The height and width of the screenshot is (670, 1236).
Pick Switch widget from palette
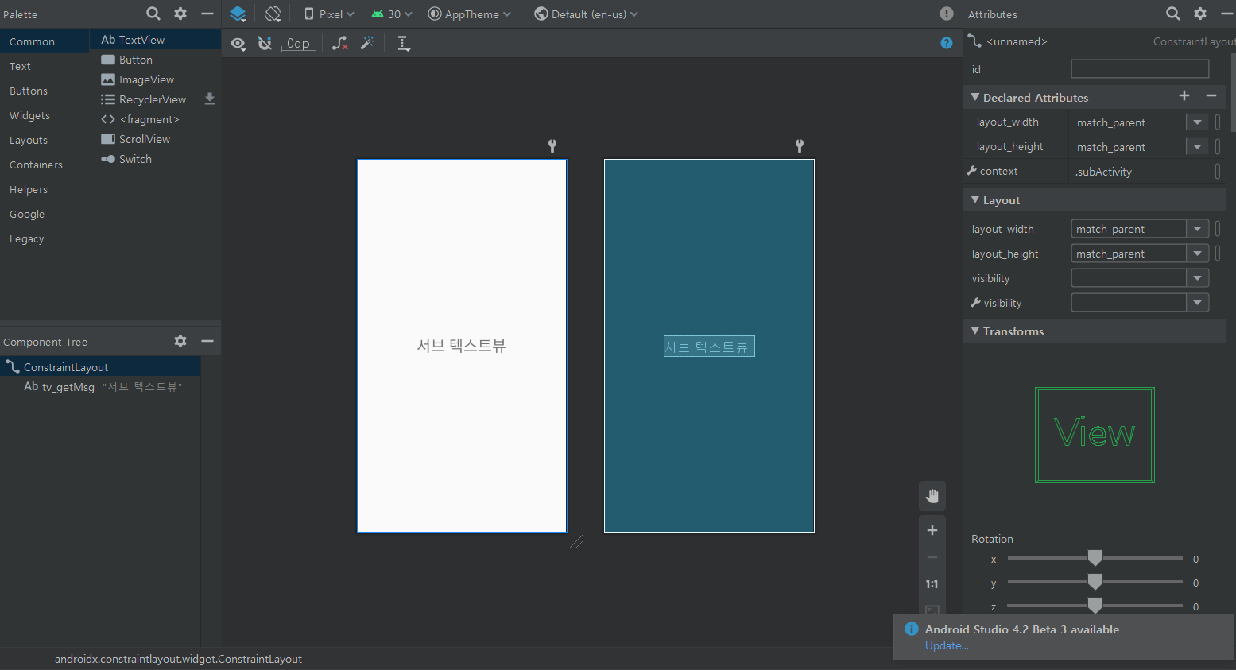(x=155, y=159)
